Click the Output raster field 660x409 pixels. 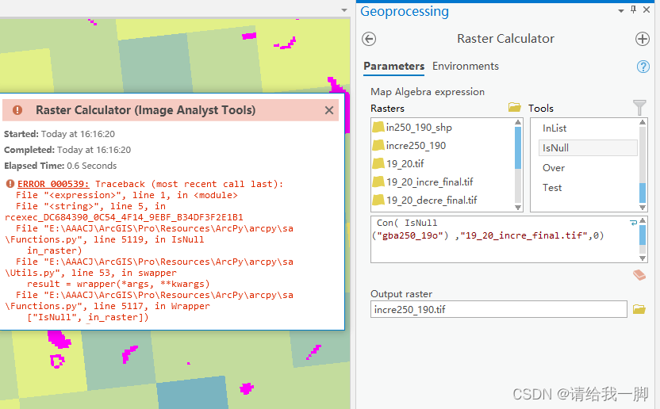[x=498, y=309]
